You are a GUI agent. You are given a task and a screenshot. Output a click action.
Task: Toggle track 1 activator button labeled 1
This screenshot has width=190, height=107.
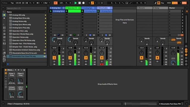(x=54, y=58)
